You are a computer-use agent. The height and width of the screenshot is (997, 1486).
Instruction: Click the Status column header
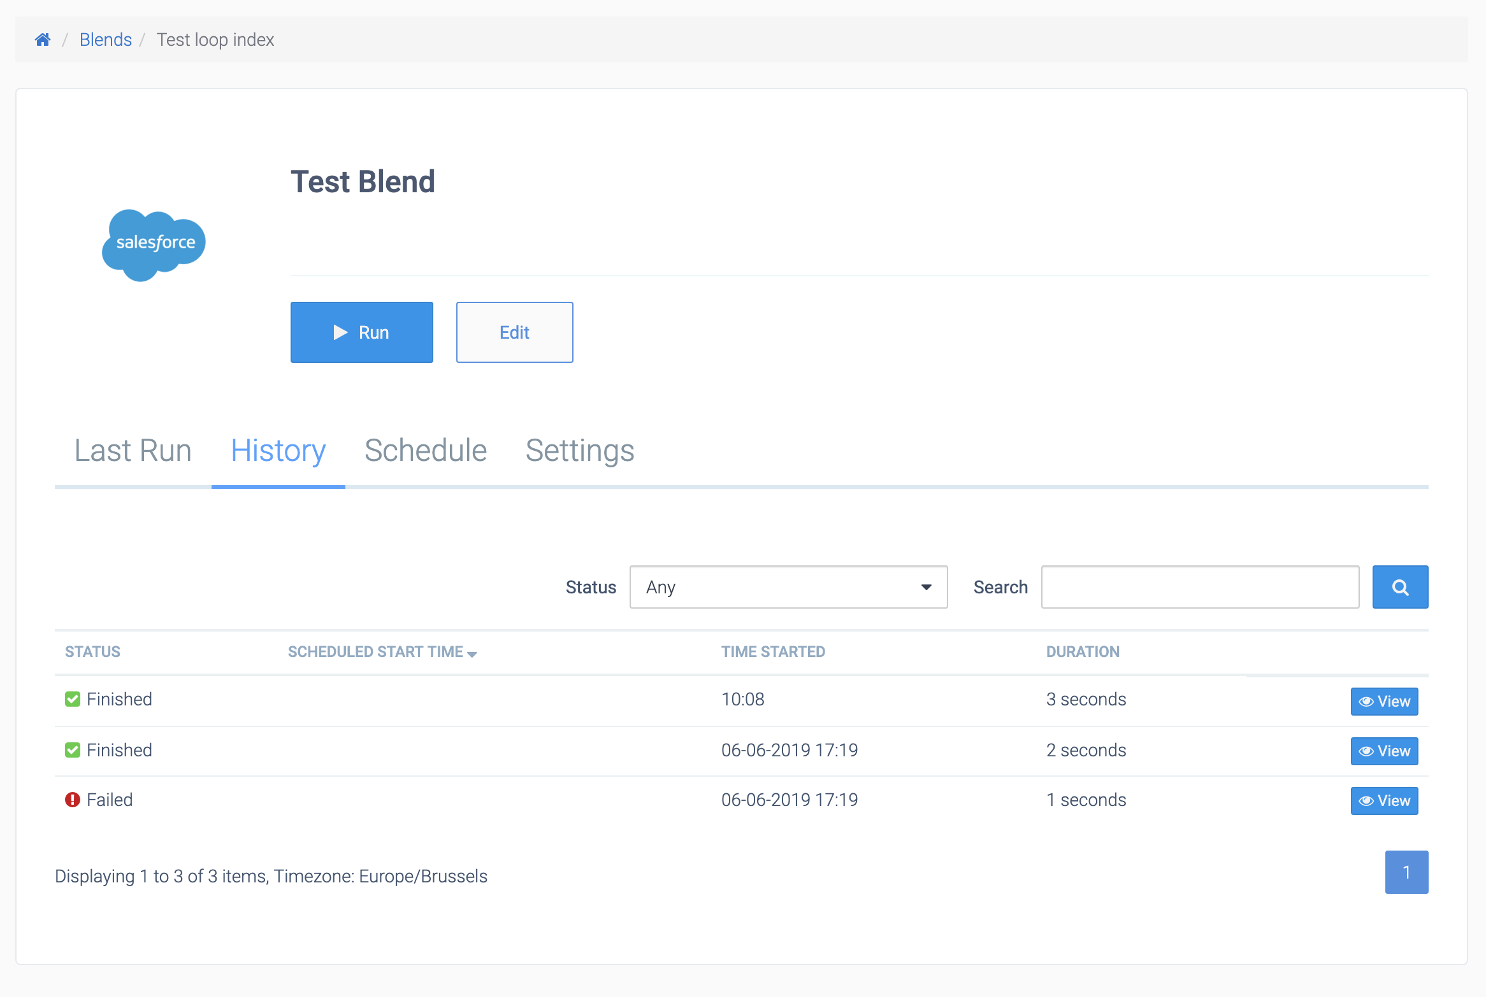click(x=93, y=652)
